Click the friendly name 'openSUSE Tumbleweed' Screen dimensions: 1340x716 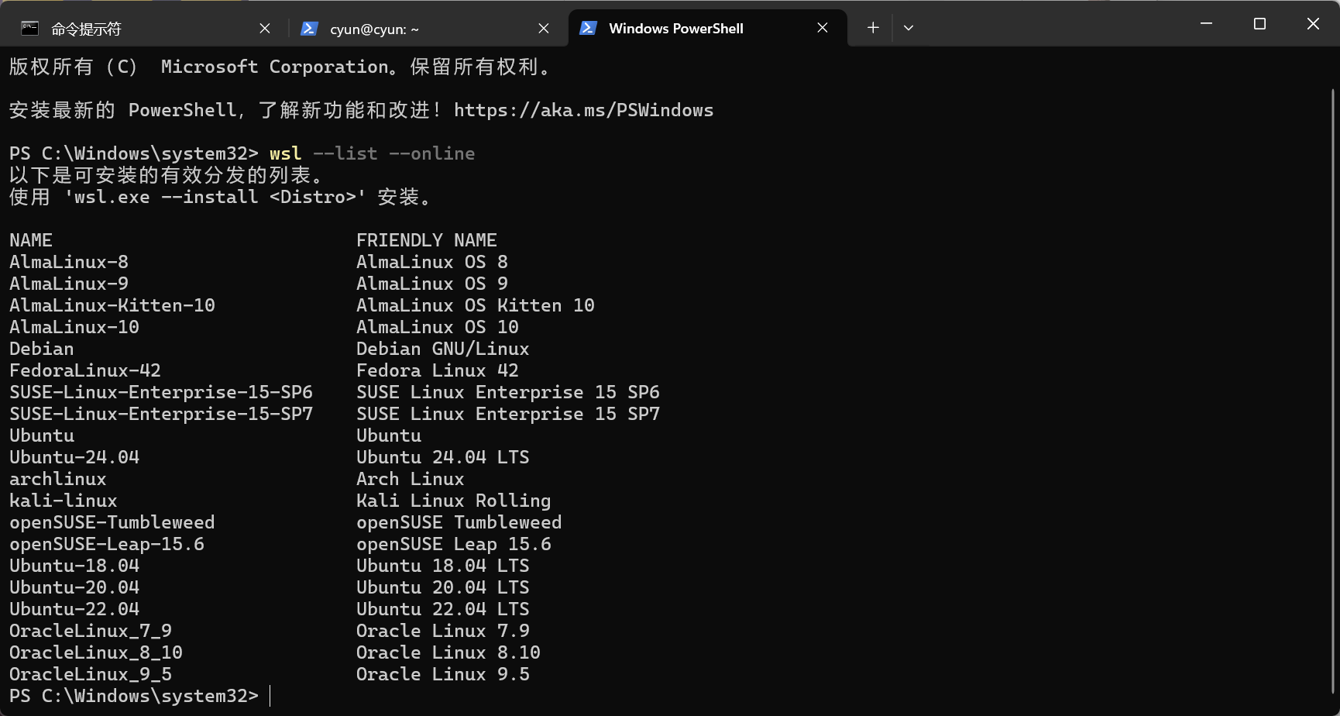pyautogui.click(x=459, y=522)
